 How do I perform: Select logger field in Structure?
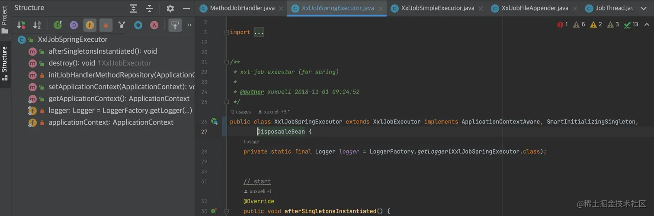tap(120, 110)
